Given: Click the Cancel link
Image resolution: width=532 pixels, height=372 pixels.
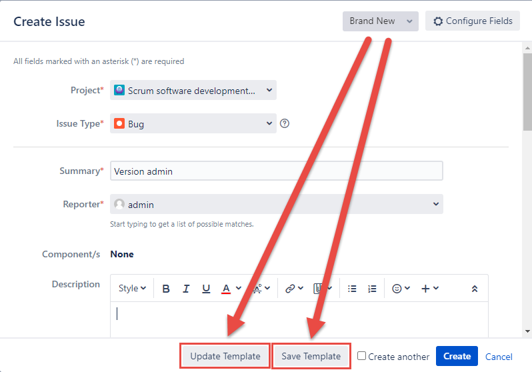Looking at the screenshot, I should point(499,357).
